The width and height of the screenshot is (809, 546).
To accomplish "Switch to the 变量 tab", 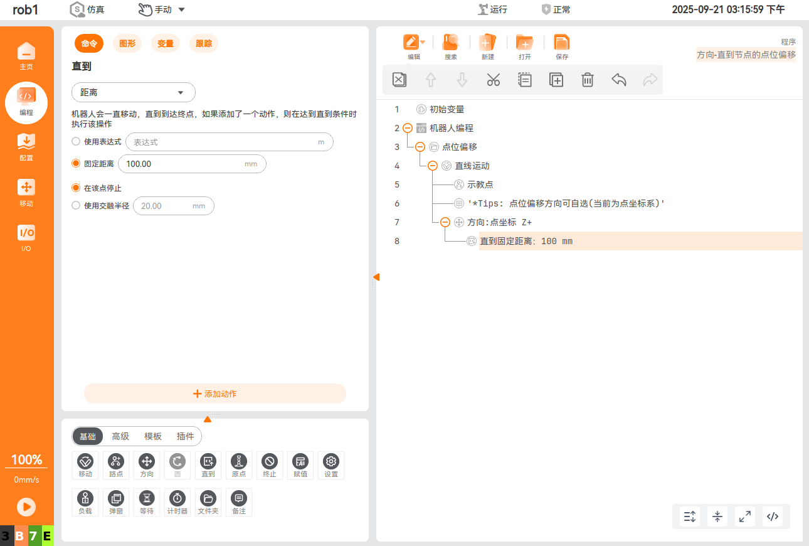I will pyautogui.click(x=166, y=43).
